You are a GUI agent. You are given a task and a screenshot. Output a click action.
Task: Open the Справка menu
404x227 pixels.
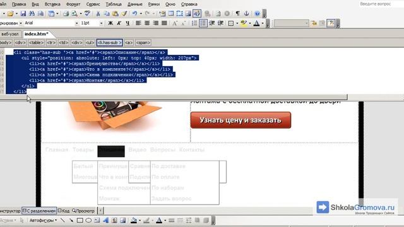(x=189, y=4)
